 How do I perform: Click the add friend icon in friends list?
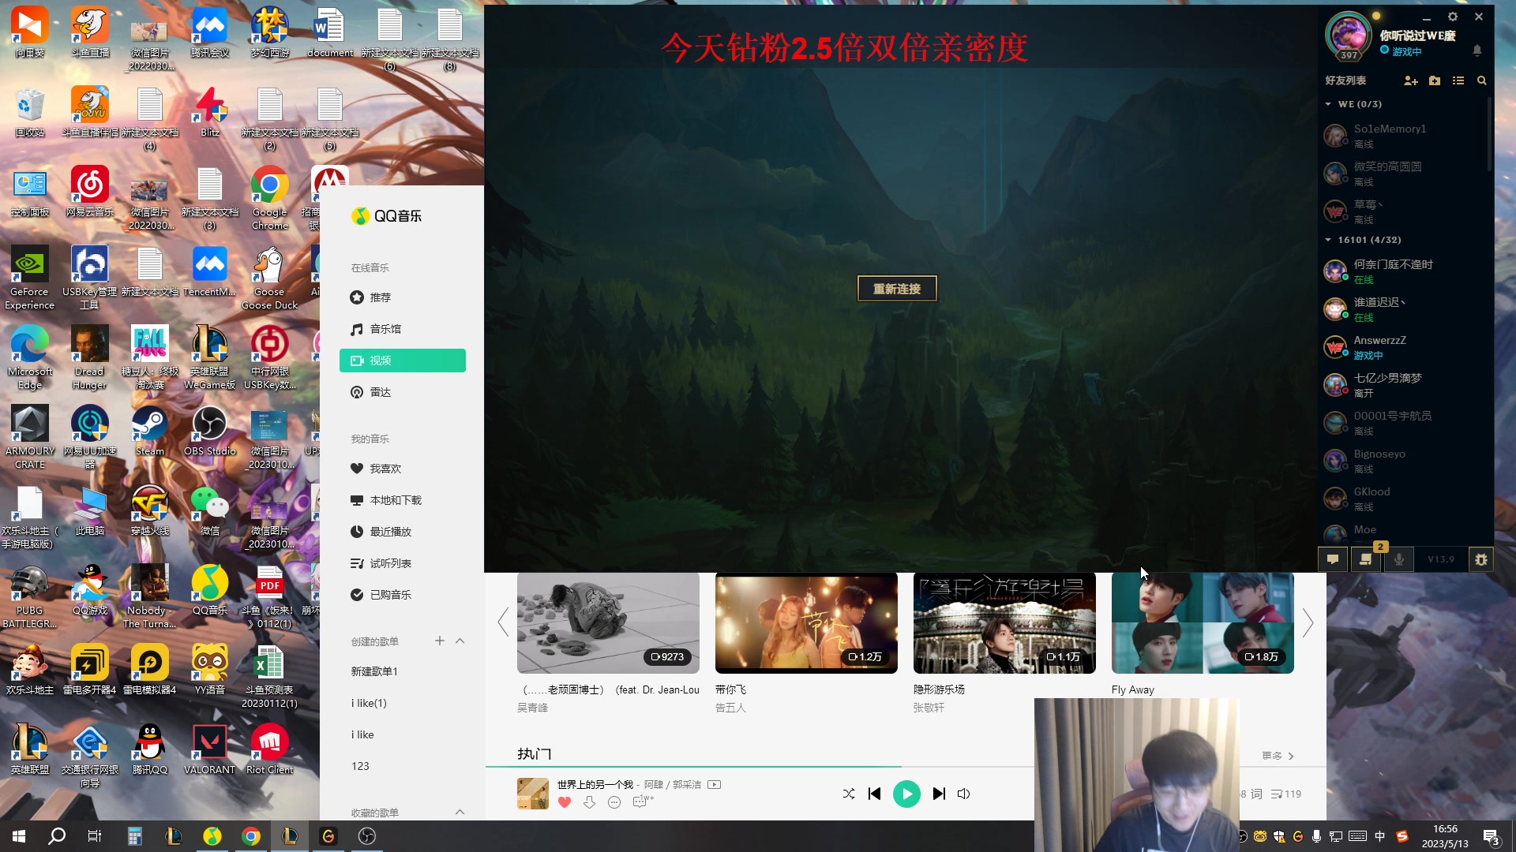pyautogui.click(x=1411, y=80)
